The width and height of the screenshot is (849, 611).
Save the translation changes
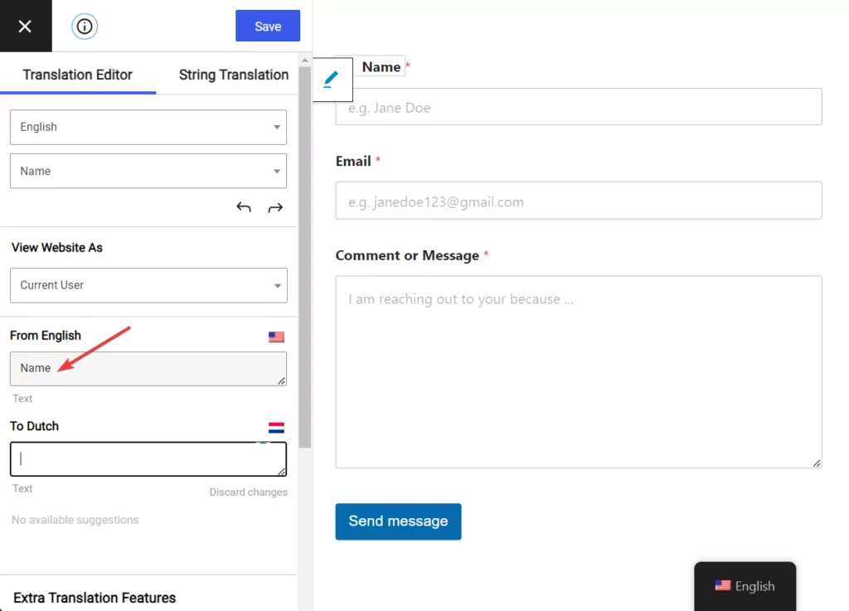pos(268,26)
